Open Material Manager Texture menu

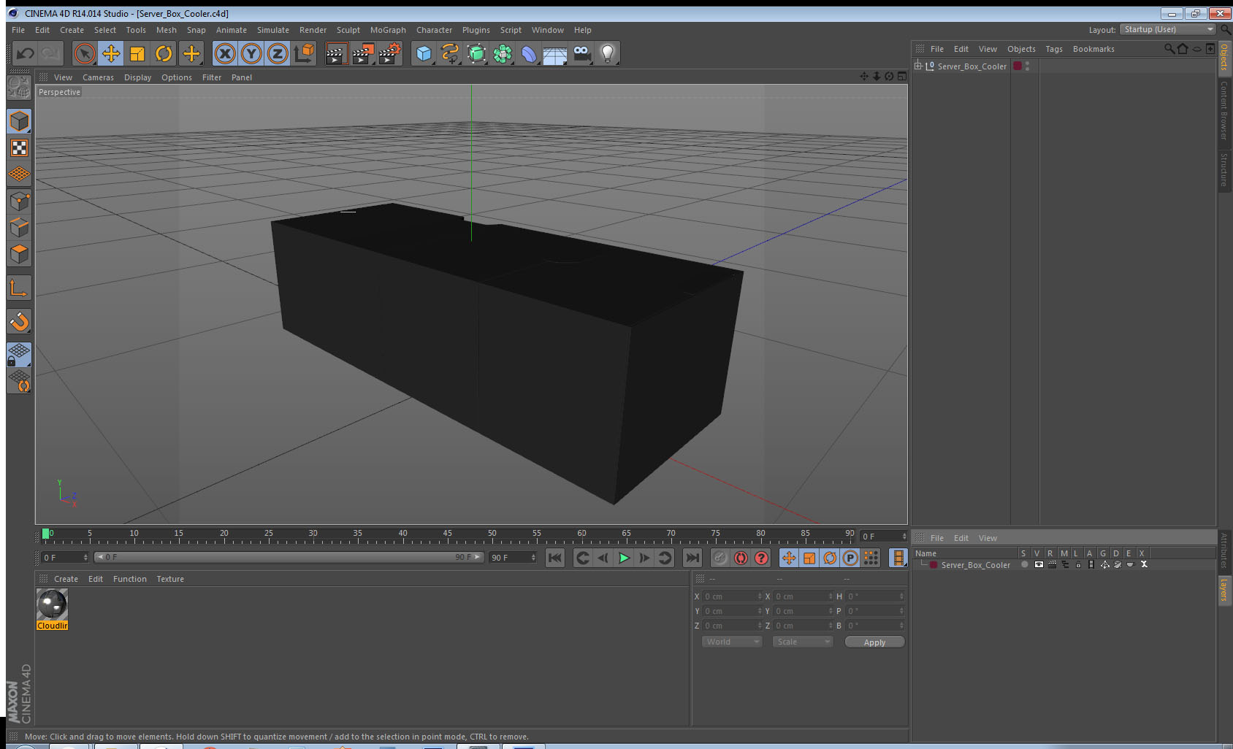(x=170, y=579)
